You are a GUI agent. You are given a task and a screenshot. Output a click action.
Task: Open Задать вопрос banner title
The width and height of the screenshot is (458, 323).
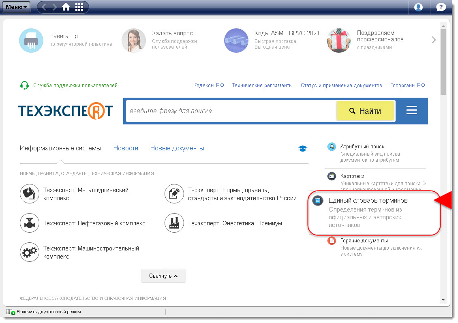point(172,33)
